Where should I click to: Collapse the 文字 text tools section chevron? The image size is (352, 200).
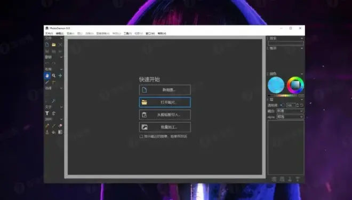[61, 107]
